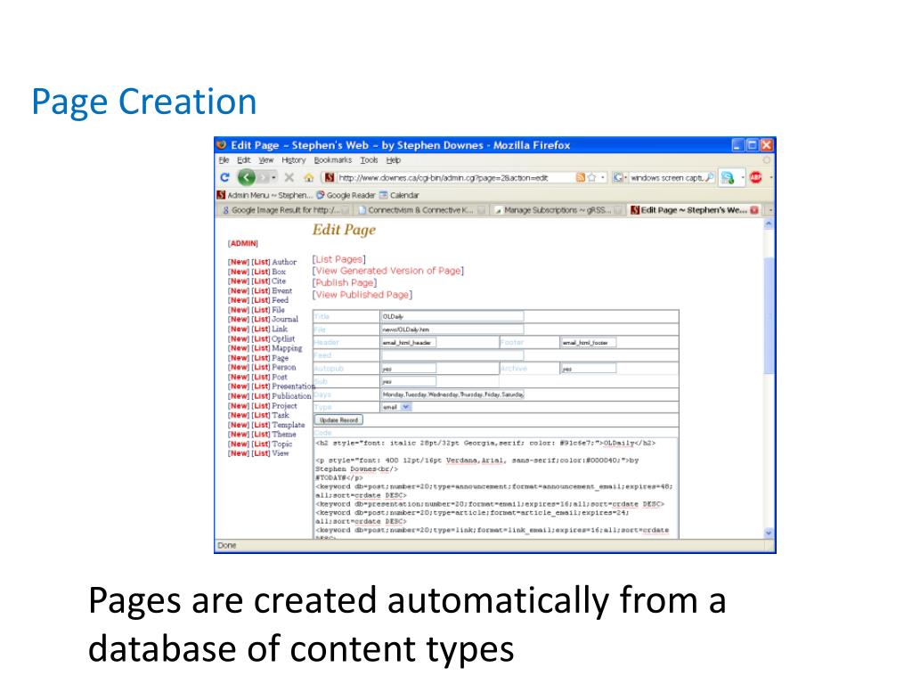Switch to the Manage Subscriptions gRSS tab
The image size is (912, 684).
pos(557,210)
